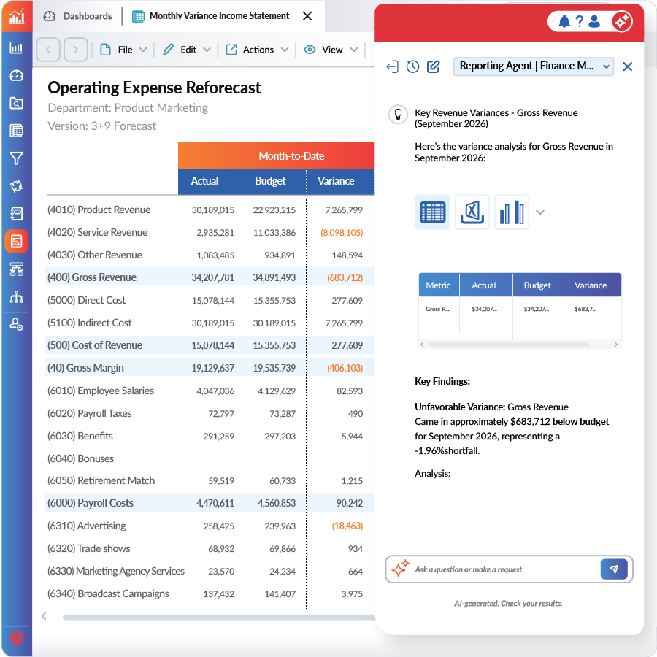Open the help question mark icon
Image resolution: width=657 pixels, height=657 pixels.
click(580, 21)
